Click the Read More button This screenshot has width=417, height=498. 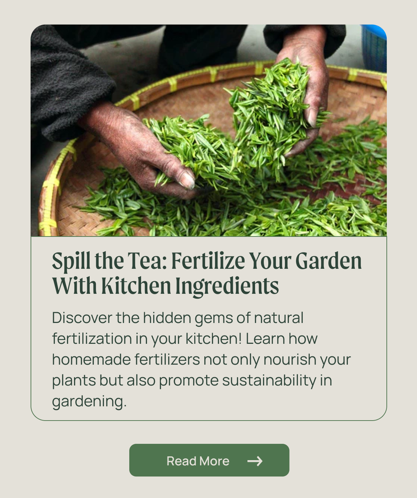tap(209, 460)
